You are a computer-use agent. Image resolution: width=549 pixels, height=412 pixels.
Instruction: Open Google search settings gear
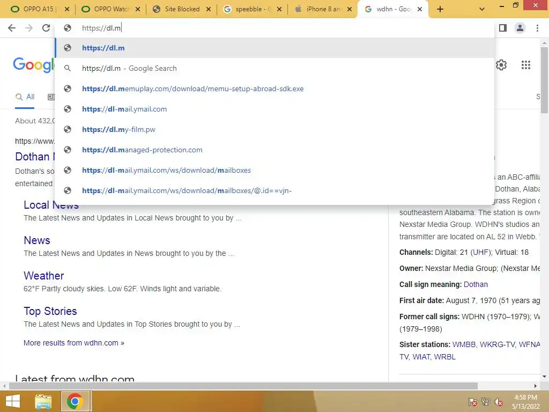coord(501,65)
